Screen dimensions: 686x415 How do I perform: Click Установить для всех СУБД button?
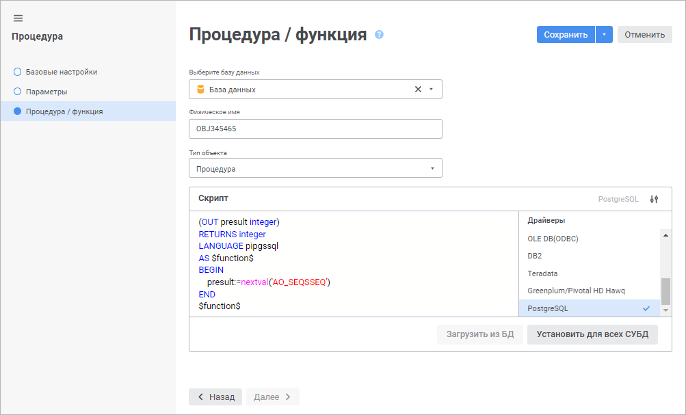tap(592, 334)
